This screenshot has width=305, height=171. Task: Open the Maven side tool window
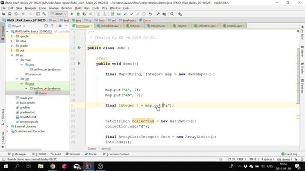302,51
